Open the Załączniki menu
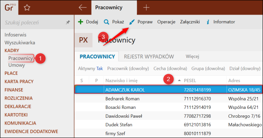The height and width of the screenshot is (138, 263). pos(190,22)
